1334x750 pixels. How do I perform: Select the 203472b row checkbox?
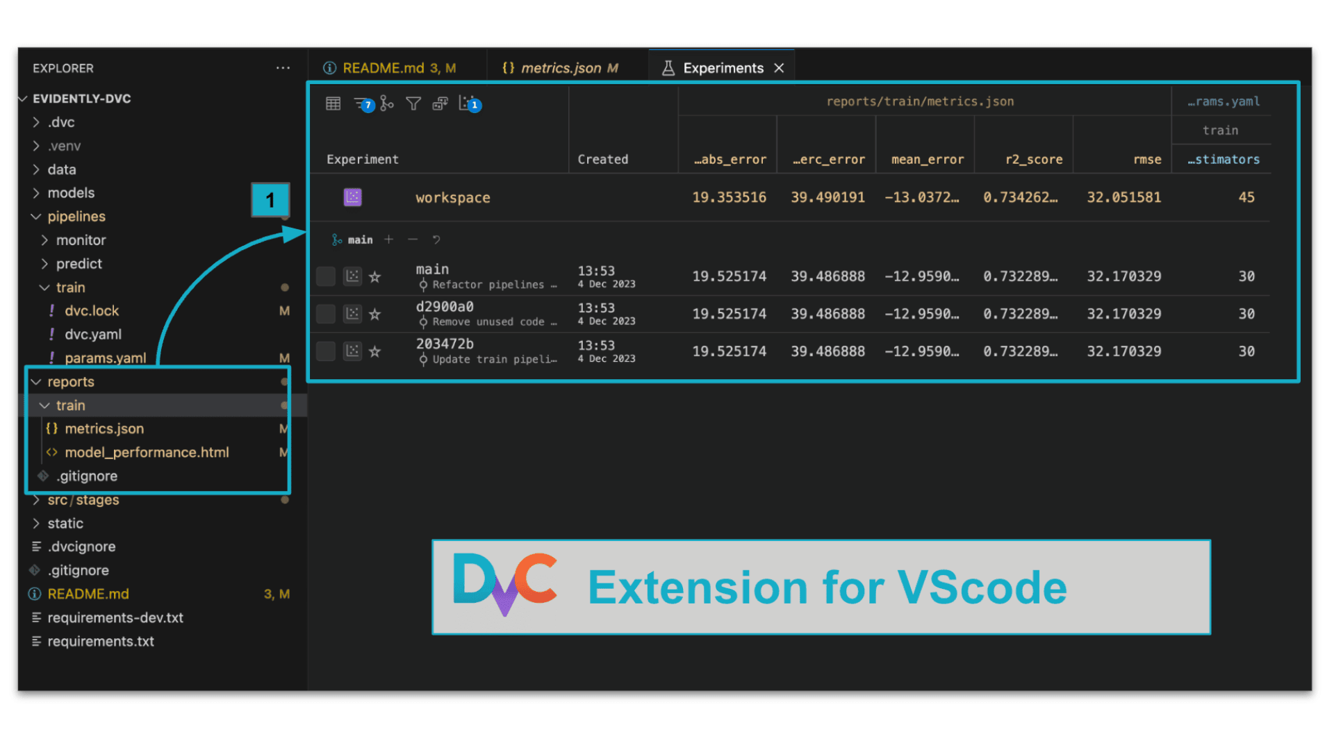326,351
